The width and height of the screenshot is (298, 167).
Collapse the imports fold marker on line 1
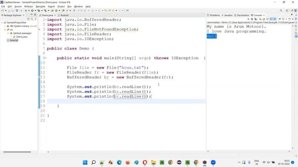click(46, 19)
